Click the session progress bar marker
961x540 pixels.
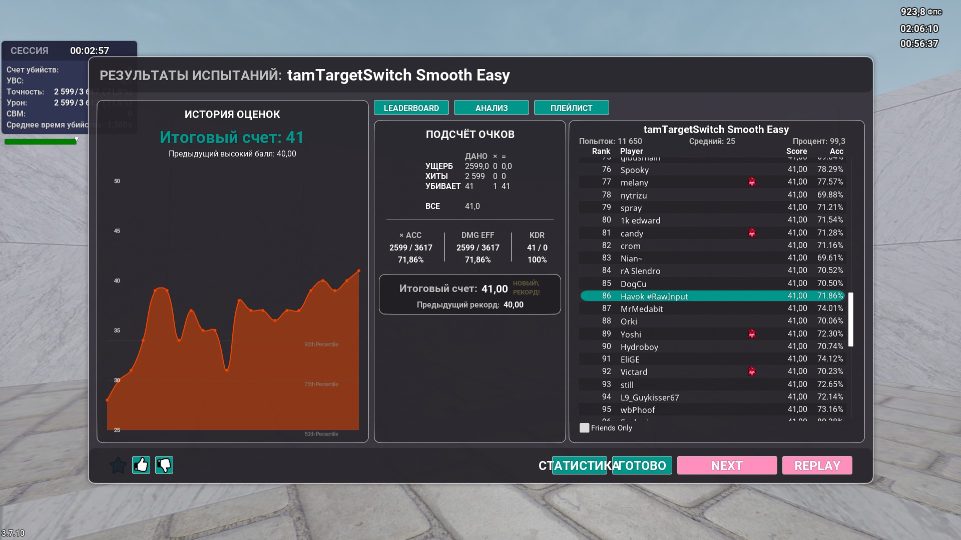(77, 139)
